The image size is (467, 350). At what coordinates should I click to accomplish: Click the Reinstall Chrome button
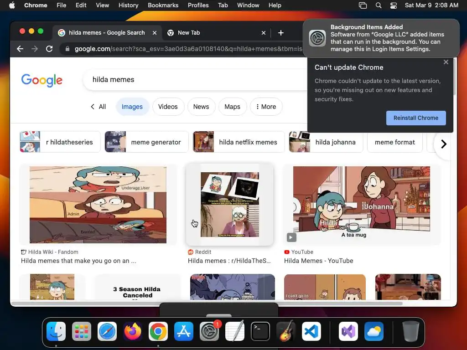click(416, 118)
